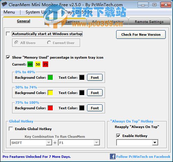This screenshot has height=162, width=173.
Task: Click Check For New Version button
Action: pos(141,34)
